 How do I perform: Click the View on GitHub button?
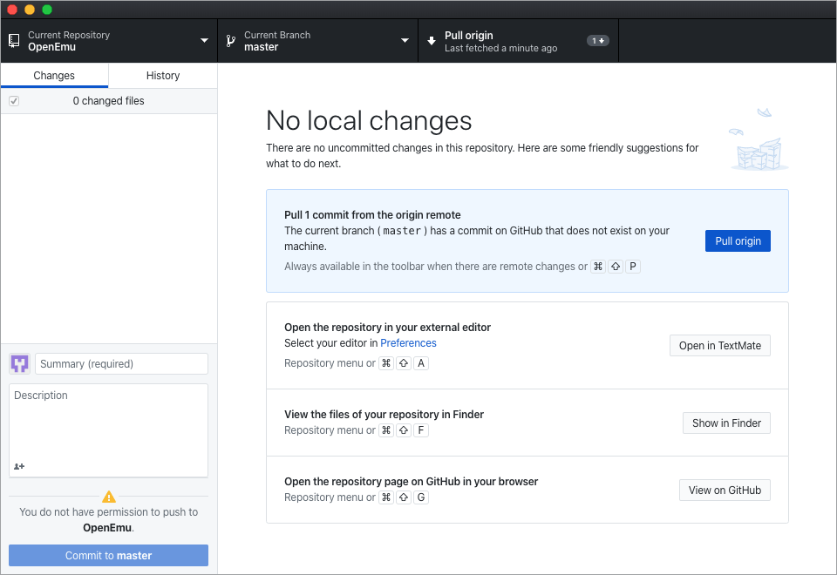(725, 490)
